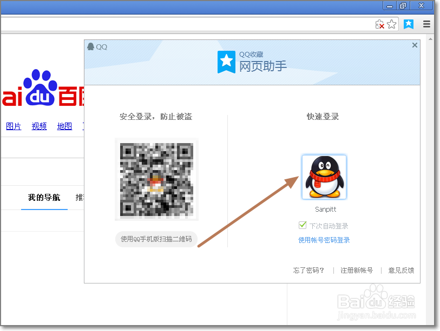Open the QQ收藏 extension icon in toolbar
Screen dimensions: 440x331
point(409,24)
